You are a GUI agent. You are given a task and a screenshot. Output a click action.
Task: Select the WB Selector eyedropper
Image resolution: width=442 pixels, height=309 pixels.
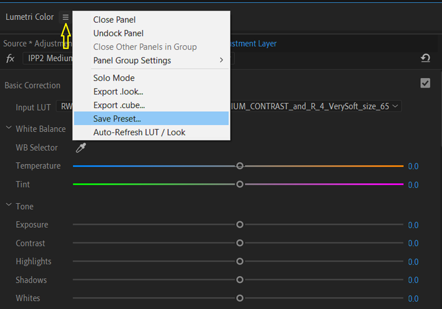[x=81, y=148]
